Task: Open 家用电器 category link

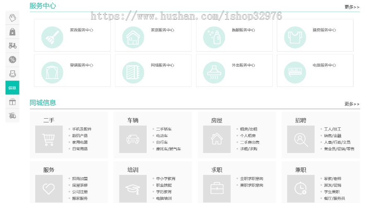Action: (80, 142)
